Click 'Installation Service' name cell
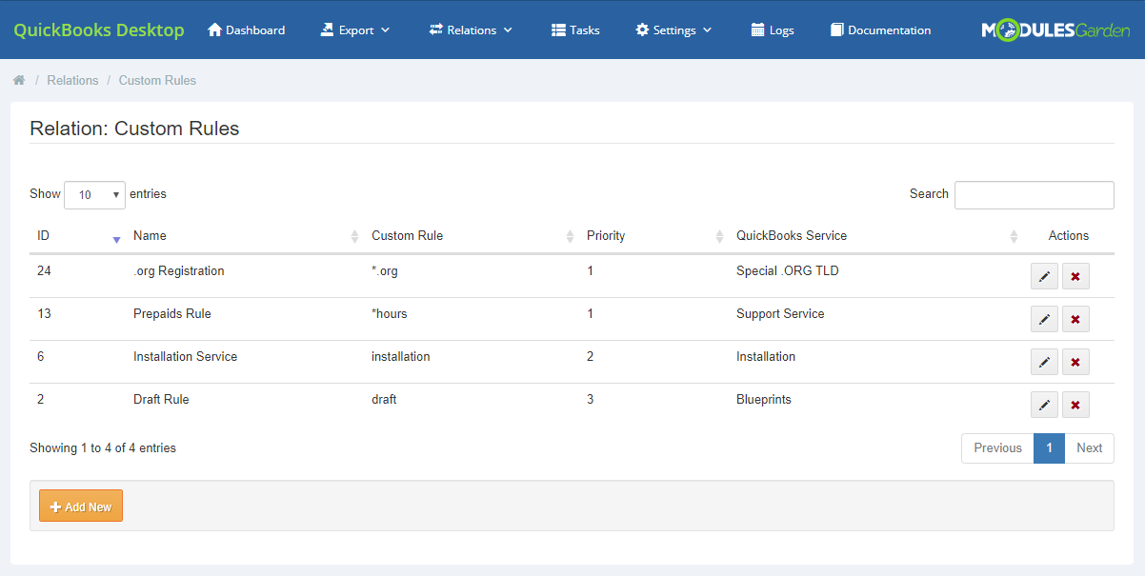 186,357
